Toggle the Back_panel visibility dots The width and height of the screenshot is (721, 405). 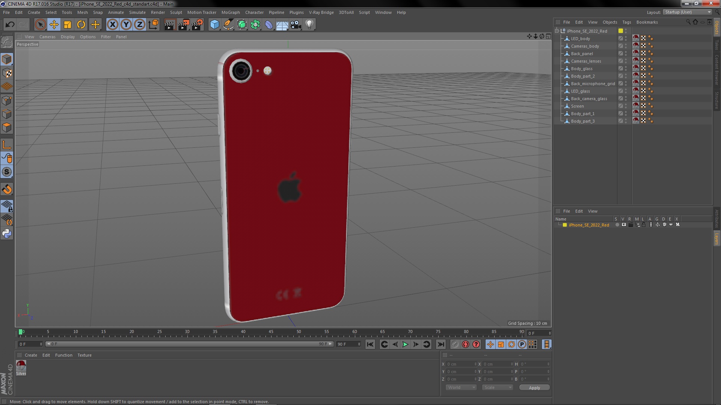pyautogui.click(x=626, y=54)
